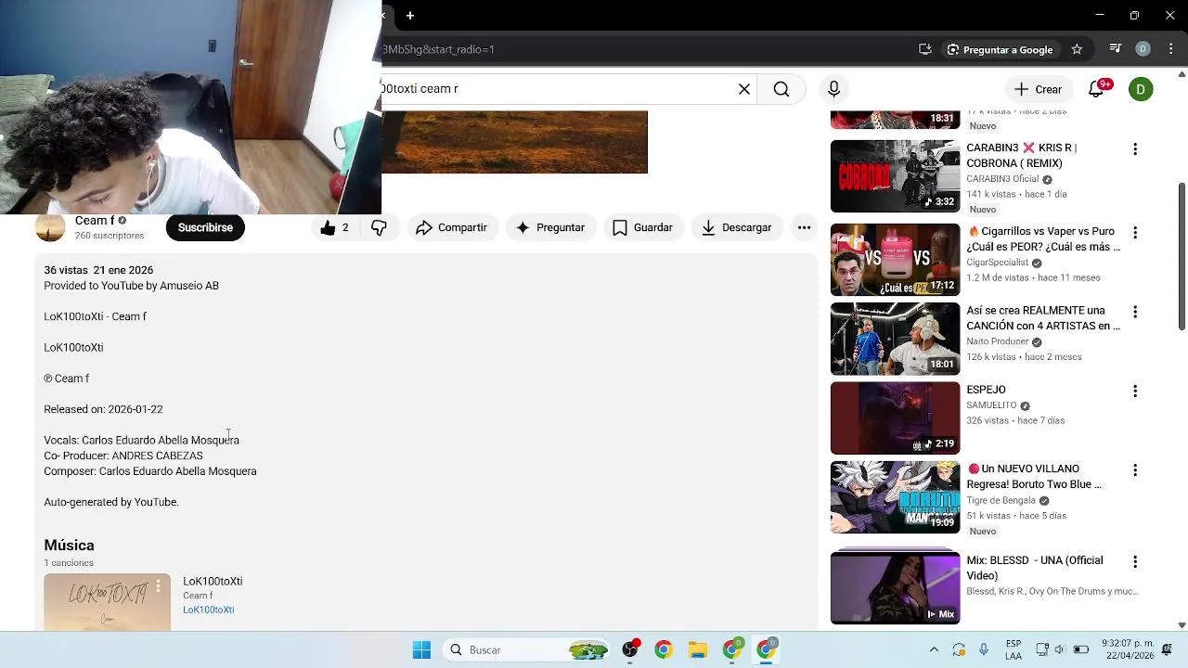Save video with Guardar button

tap(642, 227)
